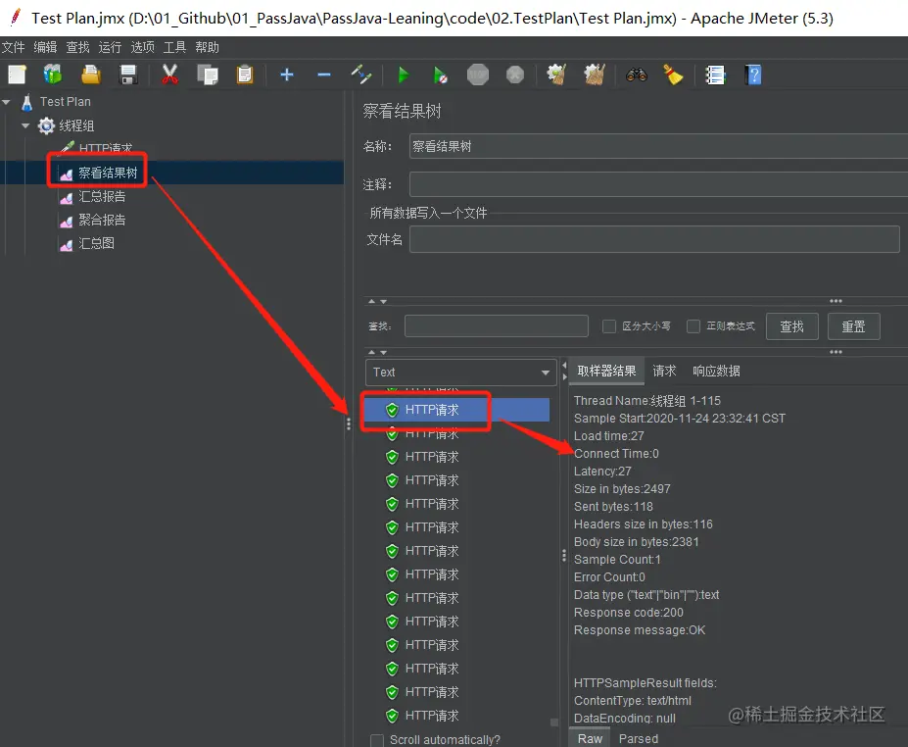Collapse search panel with lower up-arrow
Viewport: 908px width, 747px height.
[x=372, y=352]
